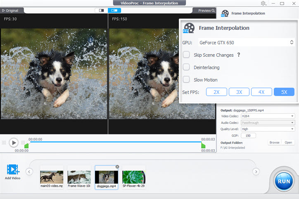
Task: Open the GPU GeForce GTX 650 dropdown
Action: pos(246,42)
